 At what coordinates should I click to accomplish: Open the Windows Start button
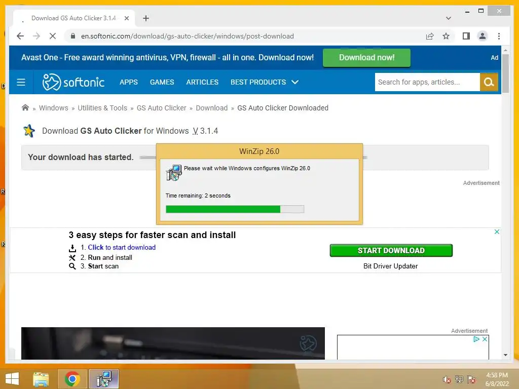[x=12, y=379]
